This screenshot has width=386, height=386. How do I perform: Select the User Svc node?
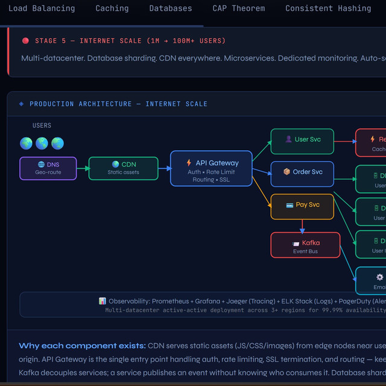[x=302, y=142]
